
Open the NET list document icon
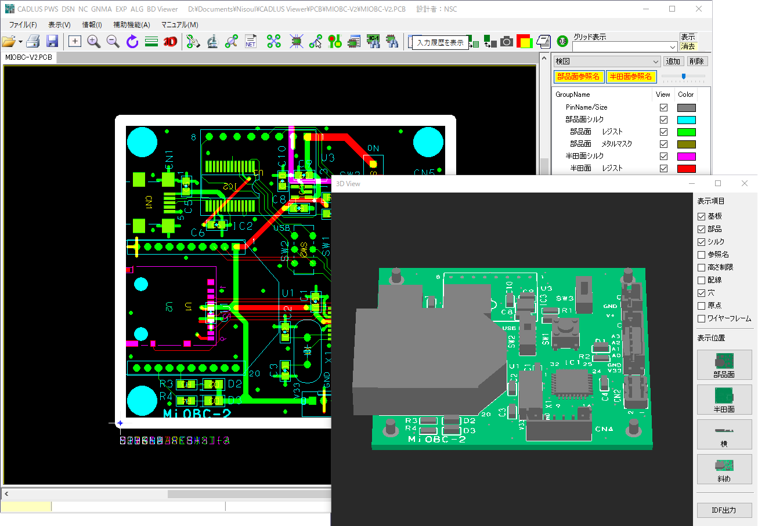[x=251, y=41]
